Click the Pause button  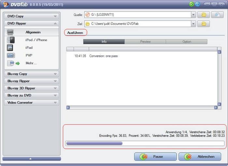coord(155,157)
